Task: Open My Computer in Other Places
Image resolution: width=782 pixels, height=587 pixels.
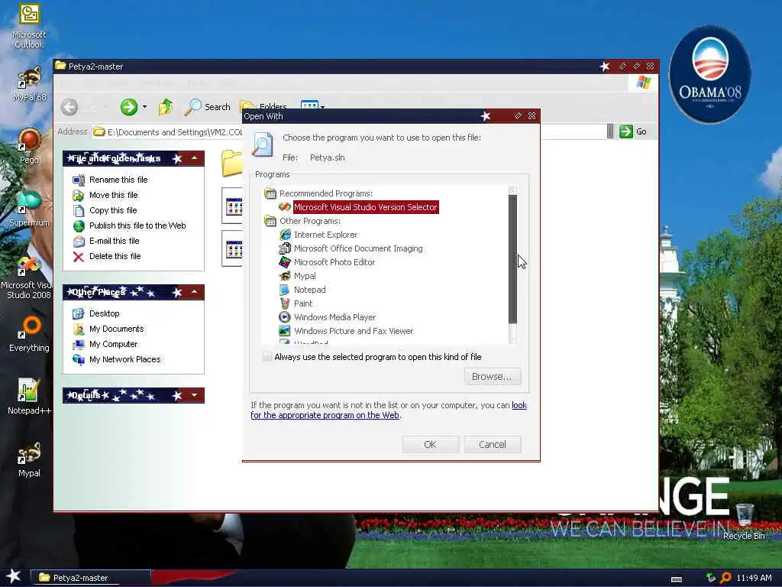Action: [x=113, y=345]
